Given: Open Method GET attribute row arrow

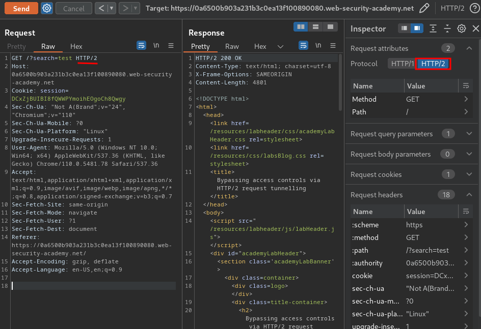Looking at the screenshot, I should pyautogui.click(x=466, y=99).
